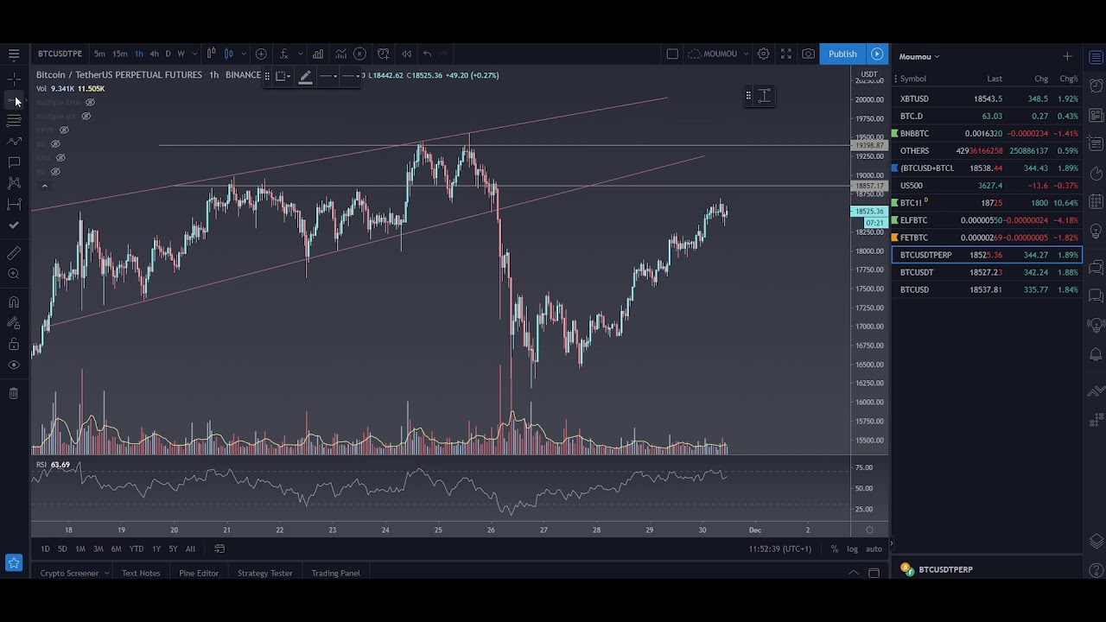
Task: Take a chart snapshot with camera icon
Action: [808, 54]
